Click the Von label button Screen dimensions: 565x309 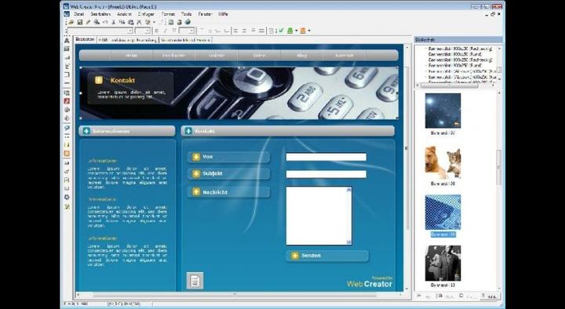(x=228, y=157)
